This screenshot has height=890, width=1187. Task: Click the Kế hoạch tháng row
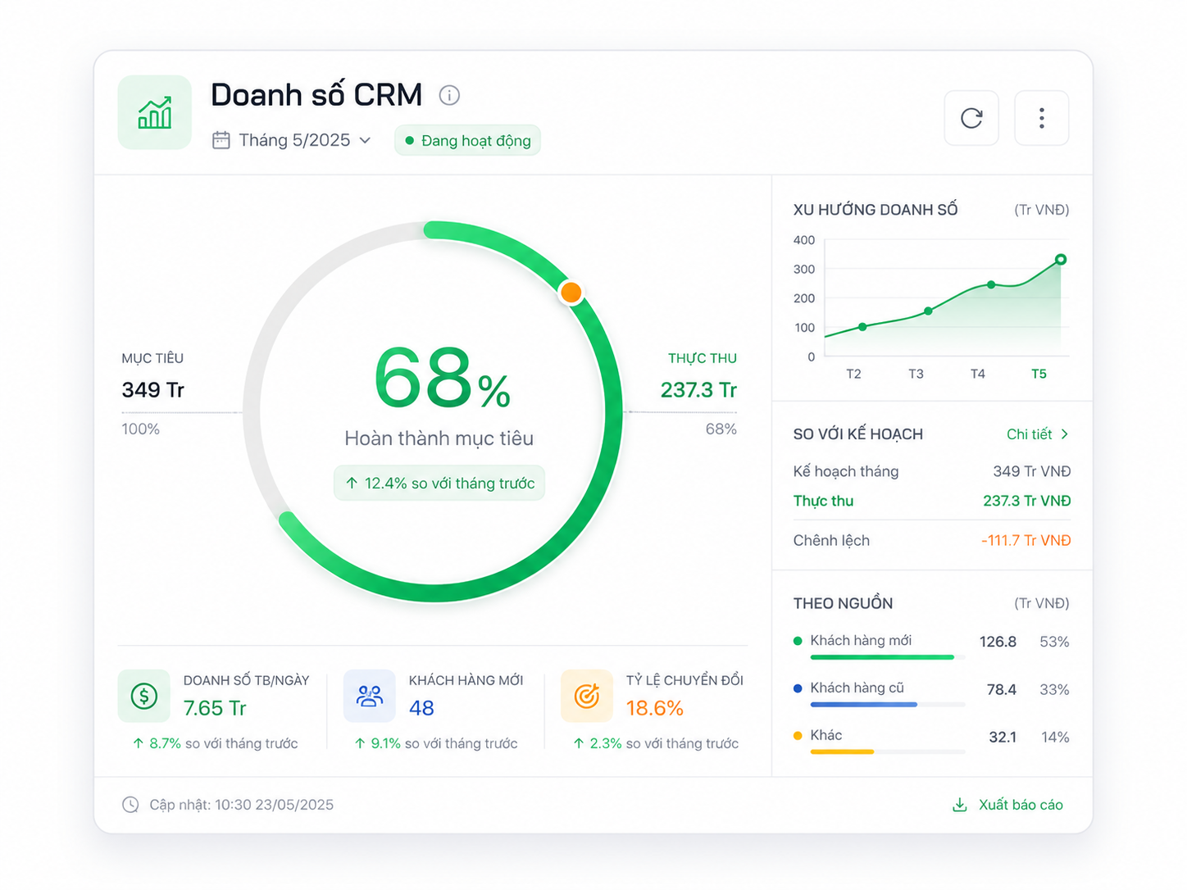click(932, 471)
